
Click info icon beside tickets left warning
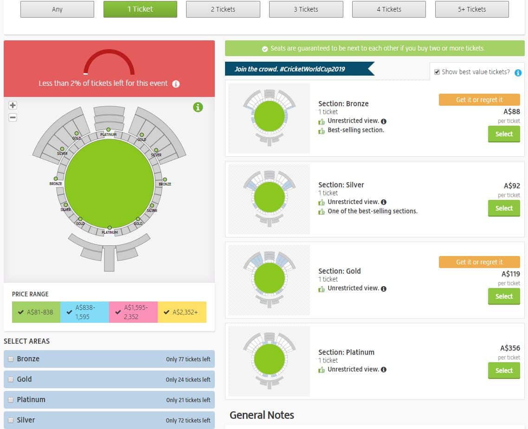[x=176, y=84]
